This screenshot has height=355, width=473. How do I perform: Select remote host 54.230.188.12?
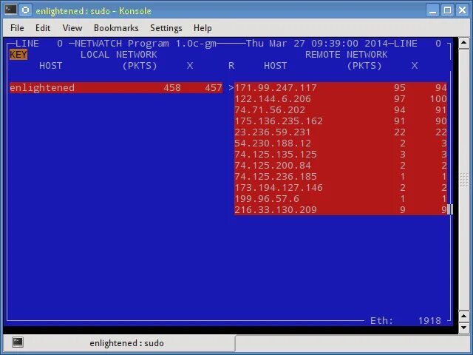(x=341, y=143)
